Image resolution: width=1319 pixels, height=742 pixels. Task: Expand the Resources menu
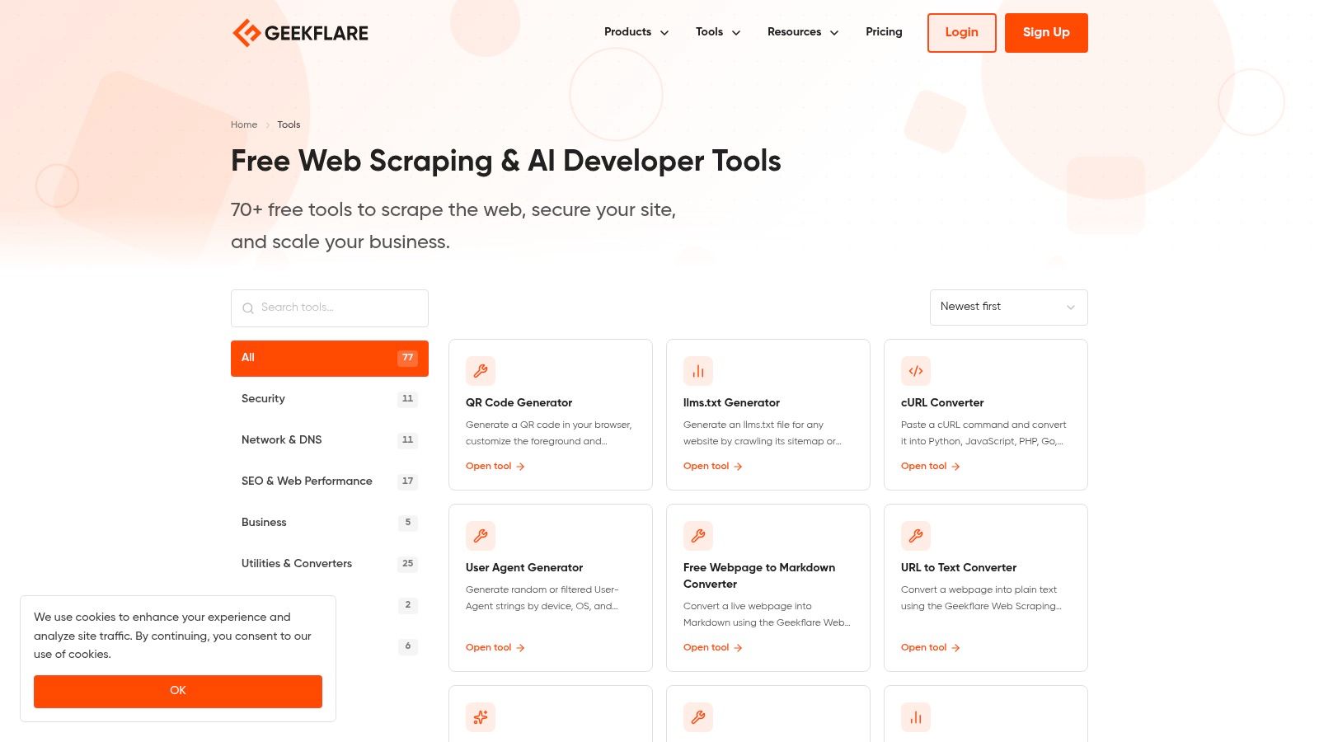[803, 32]
